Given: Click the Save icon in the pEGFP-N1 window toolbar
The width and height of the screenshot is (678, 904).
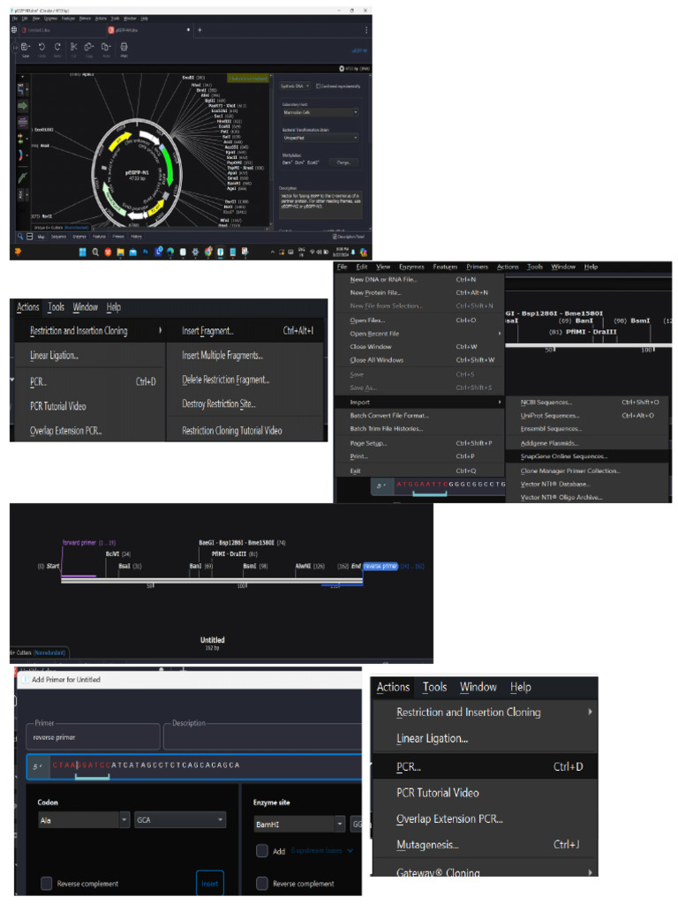Looking at the screenshot, I should 26,48.
